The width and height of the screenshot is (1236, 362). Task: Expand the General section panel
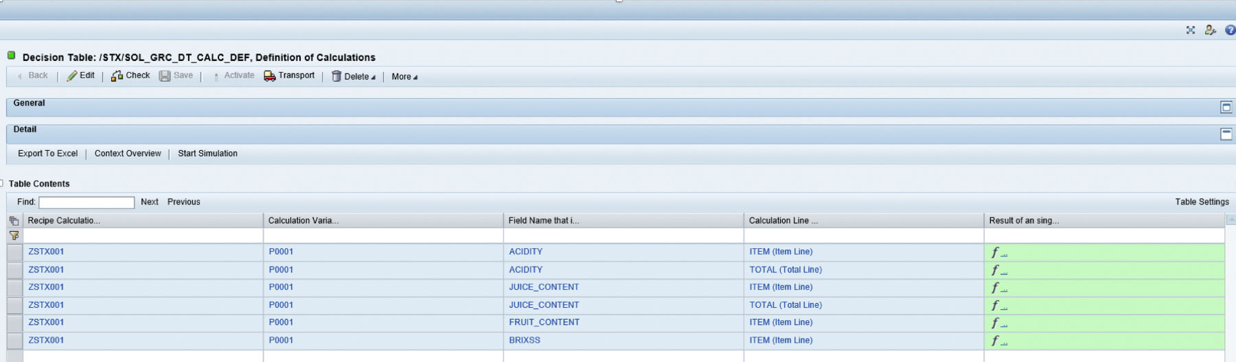pyautogui.click(x=1226, y=107)
